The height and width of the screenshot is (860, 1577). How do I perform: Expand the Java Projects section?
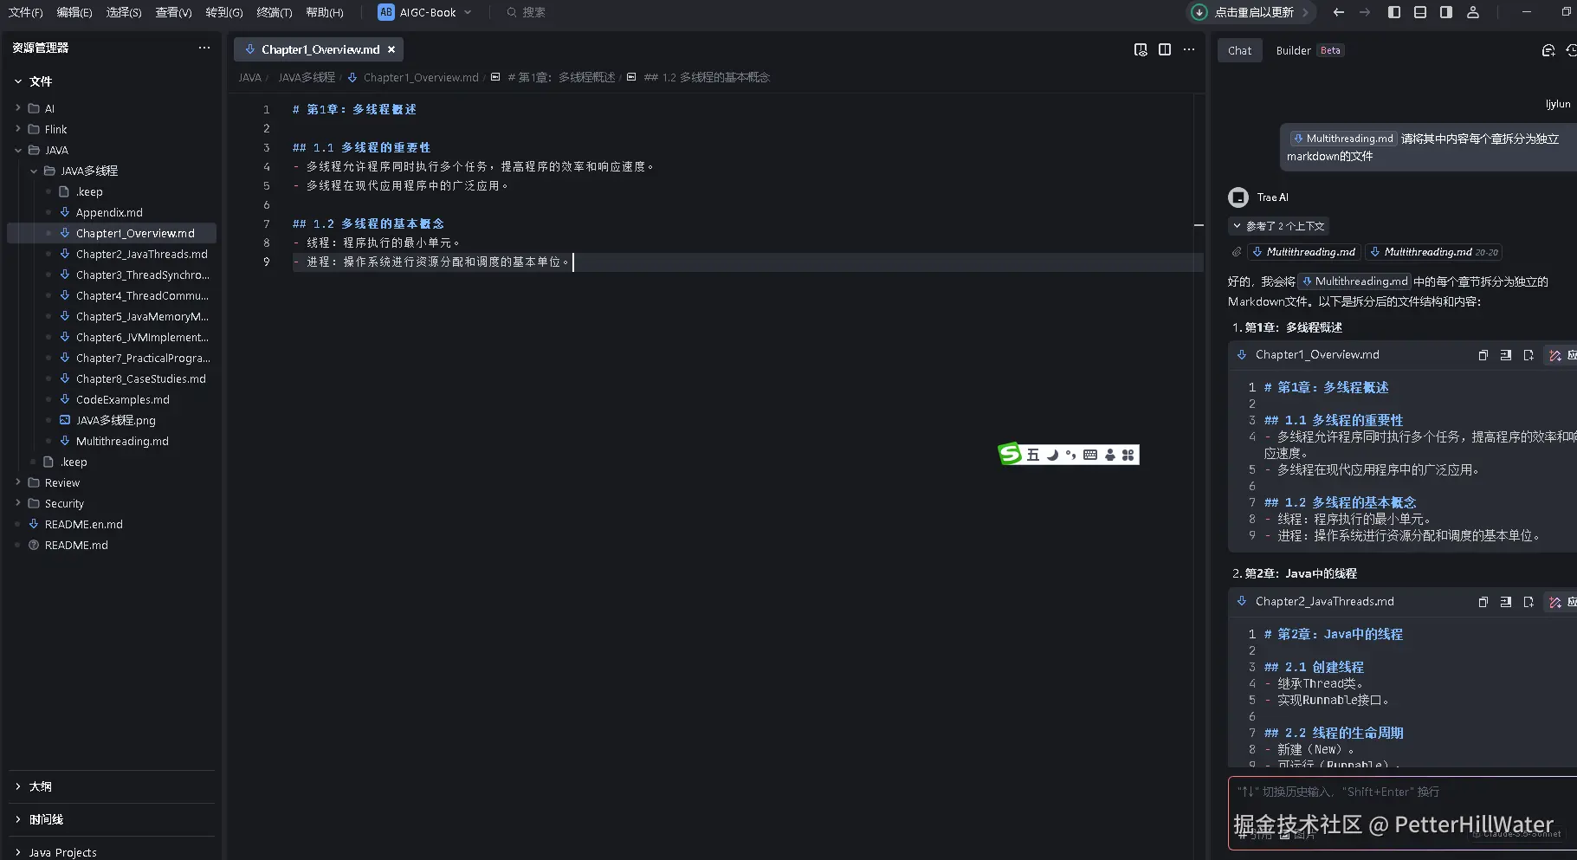pyautogui.click(x=18, y=852)
